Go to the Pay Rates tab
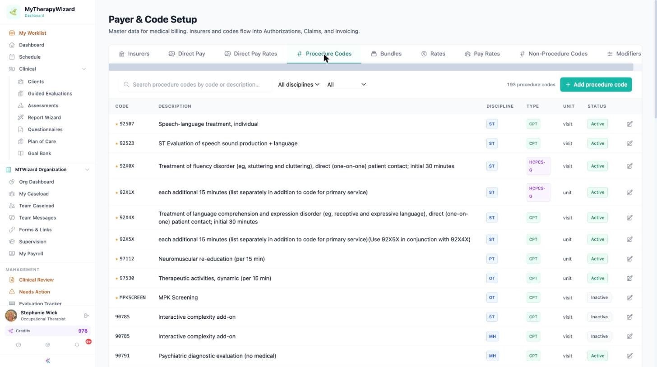 tap(482, 54)
